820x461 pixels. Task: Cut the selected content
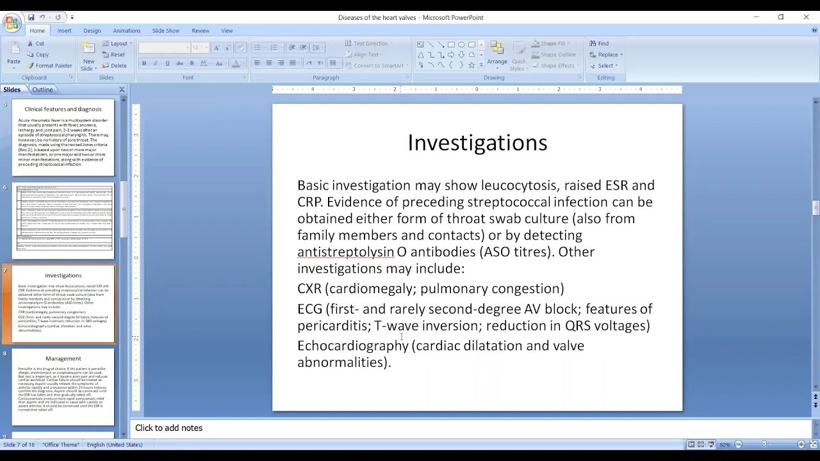[35, 44]
